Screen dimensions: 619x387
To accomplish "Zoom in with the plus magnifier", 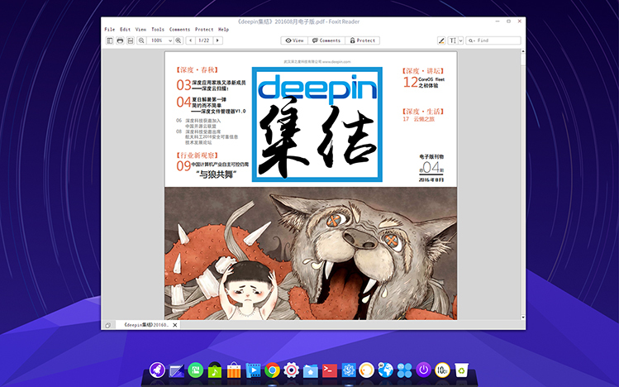I will coord(179,41).
